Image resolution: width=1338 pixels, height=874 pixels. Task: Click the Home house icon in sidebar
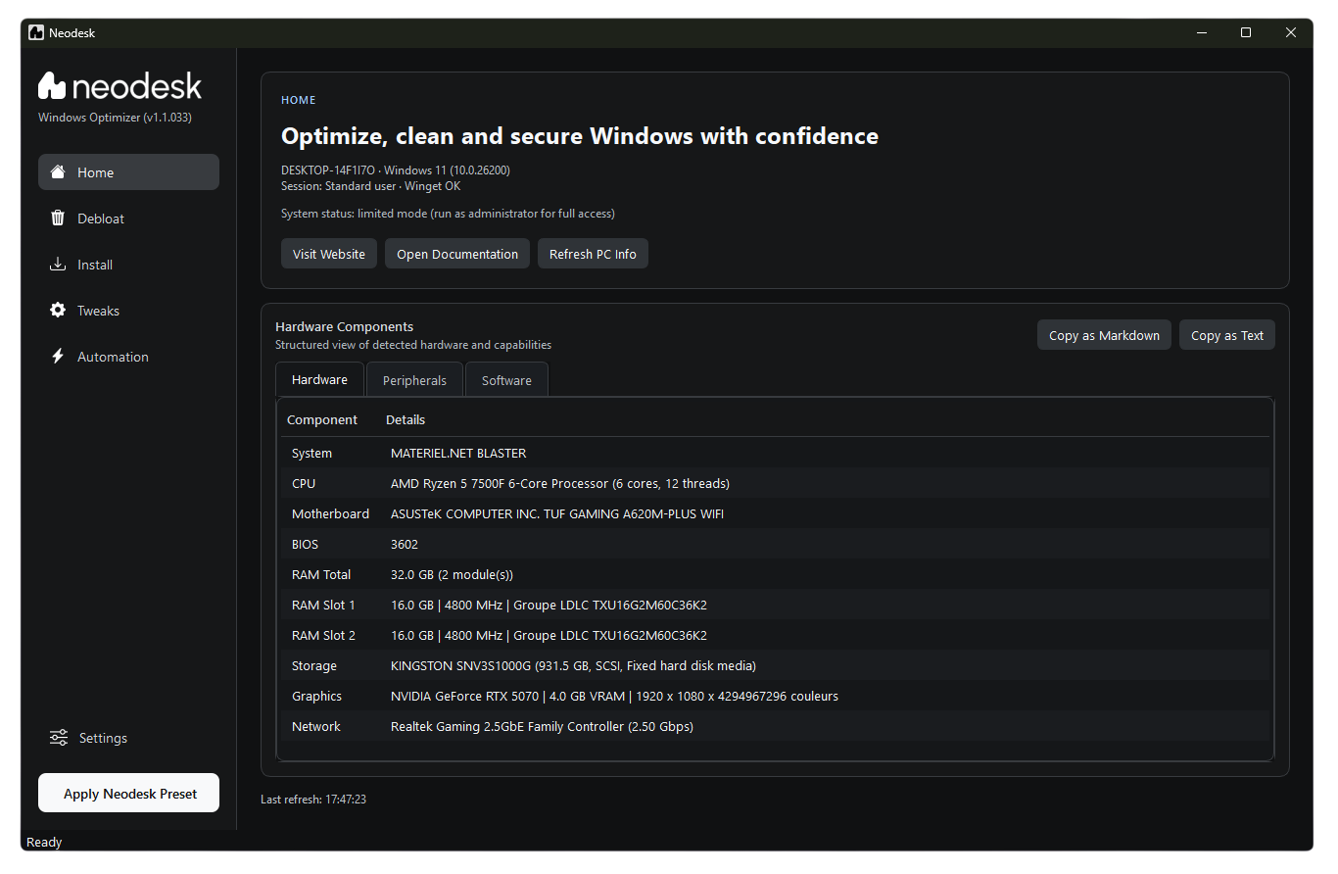pos(58,172)
